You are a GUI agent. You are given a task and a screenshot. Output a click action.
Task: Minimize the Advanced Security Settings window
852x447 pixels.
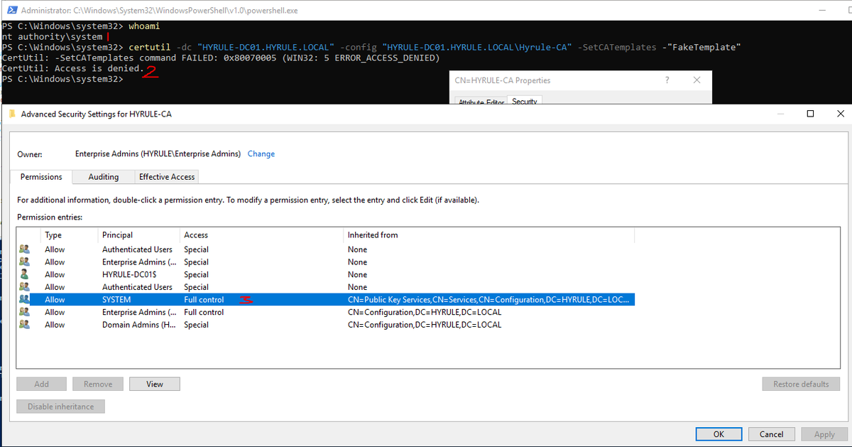(780, 114)
